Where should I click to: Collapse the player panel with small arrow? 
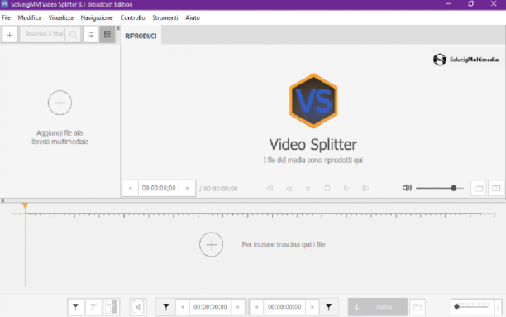click(2, 200)
